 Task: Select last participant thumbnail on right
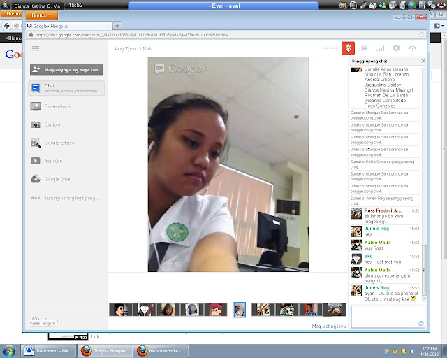tap(335, 310)
